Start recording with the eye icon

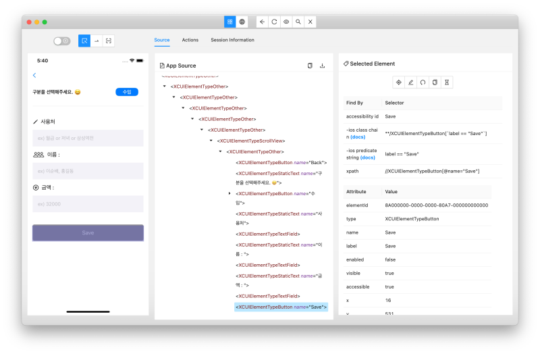286,22
